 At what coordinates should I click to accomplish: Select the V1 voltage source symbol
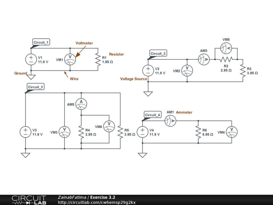(x=31, y=60)
